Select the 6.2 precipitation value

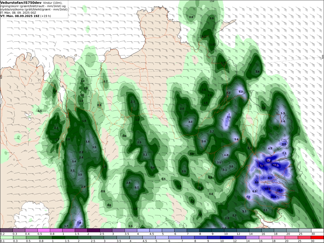pos(241,92)
